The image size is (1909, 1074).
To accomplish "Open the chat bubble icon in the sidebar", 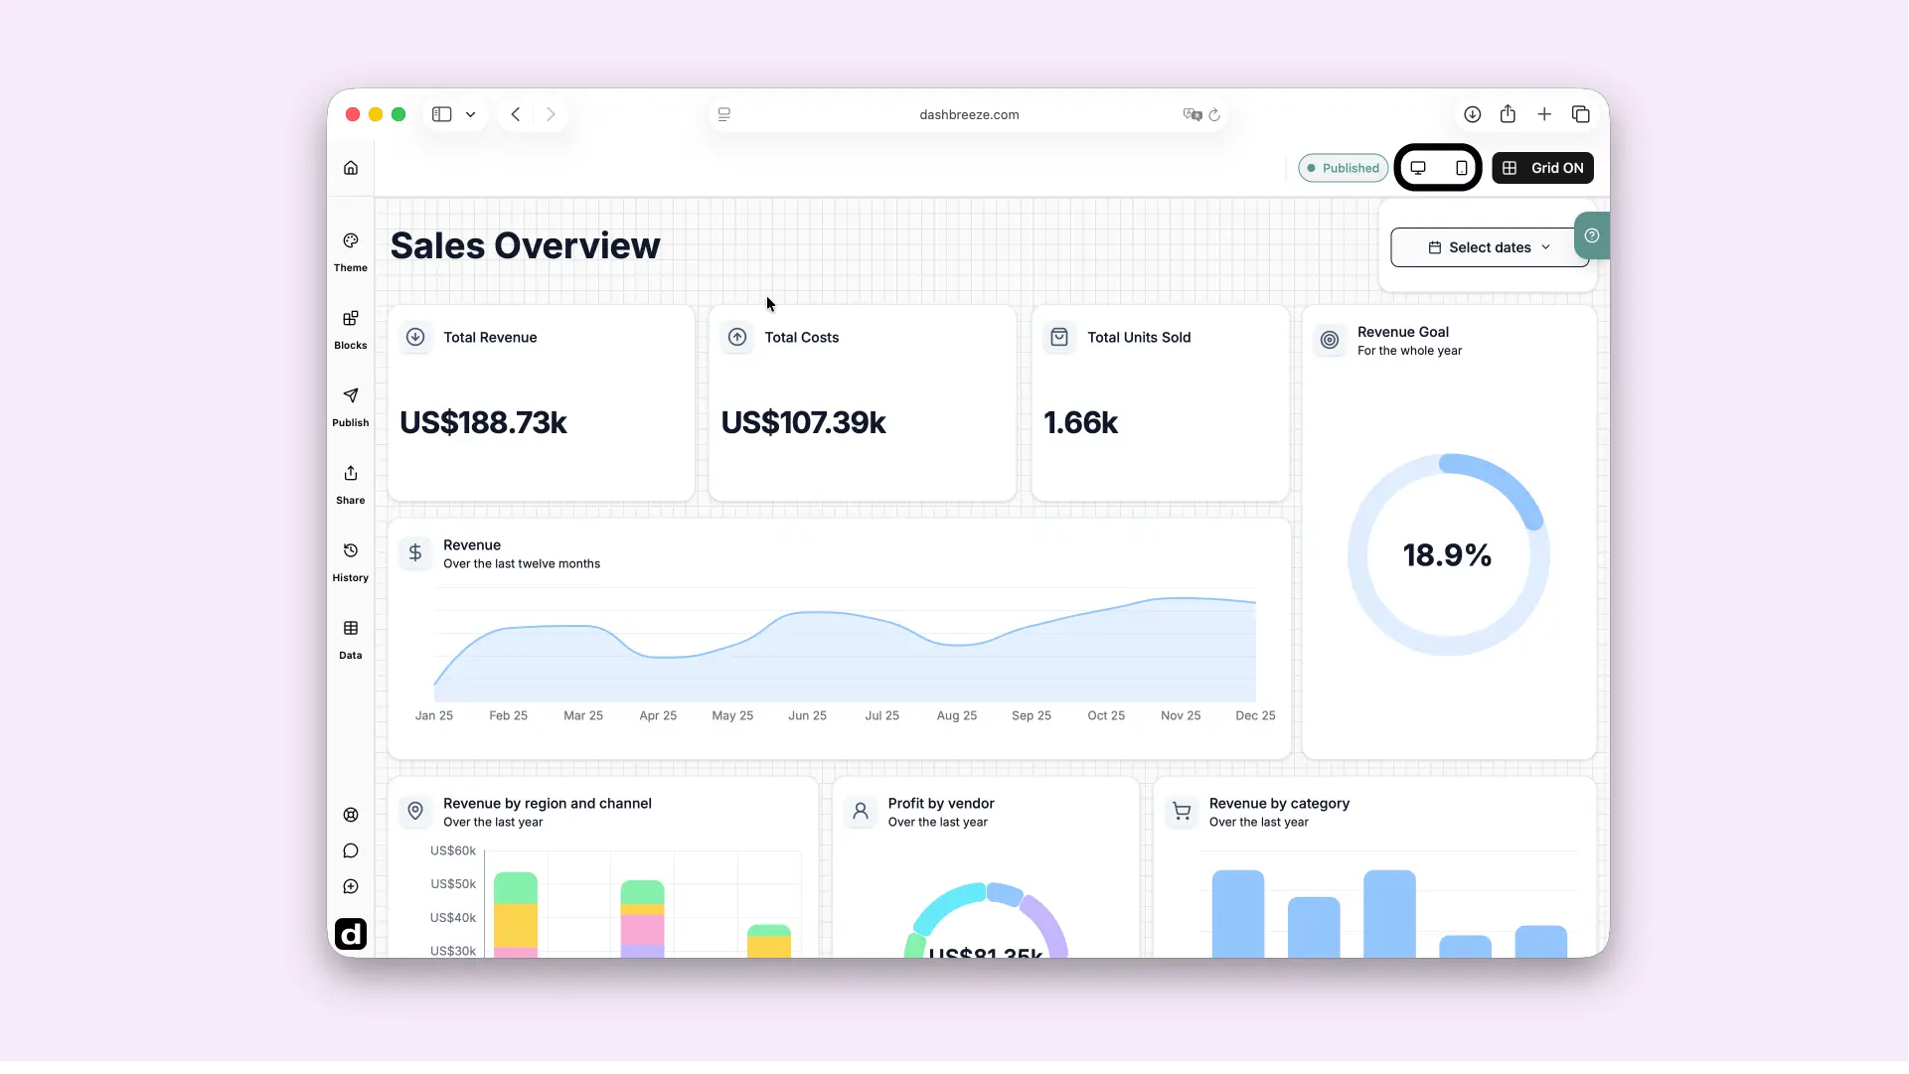I will pos(351,850).
